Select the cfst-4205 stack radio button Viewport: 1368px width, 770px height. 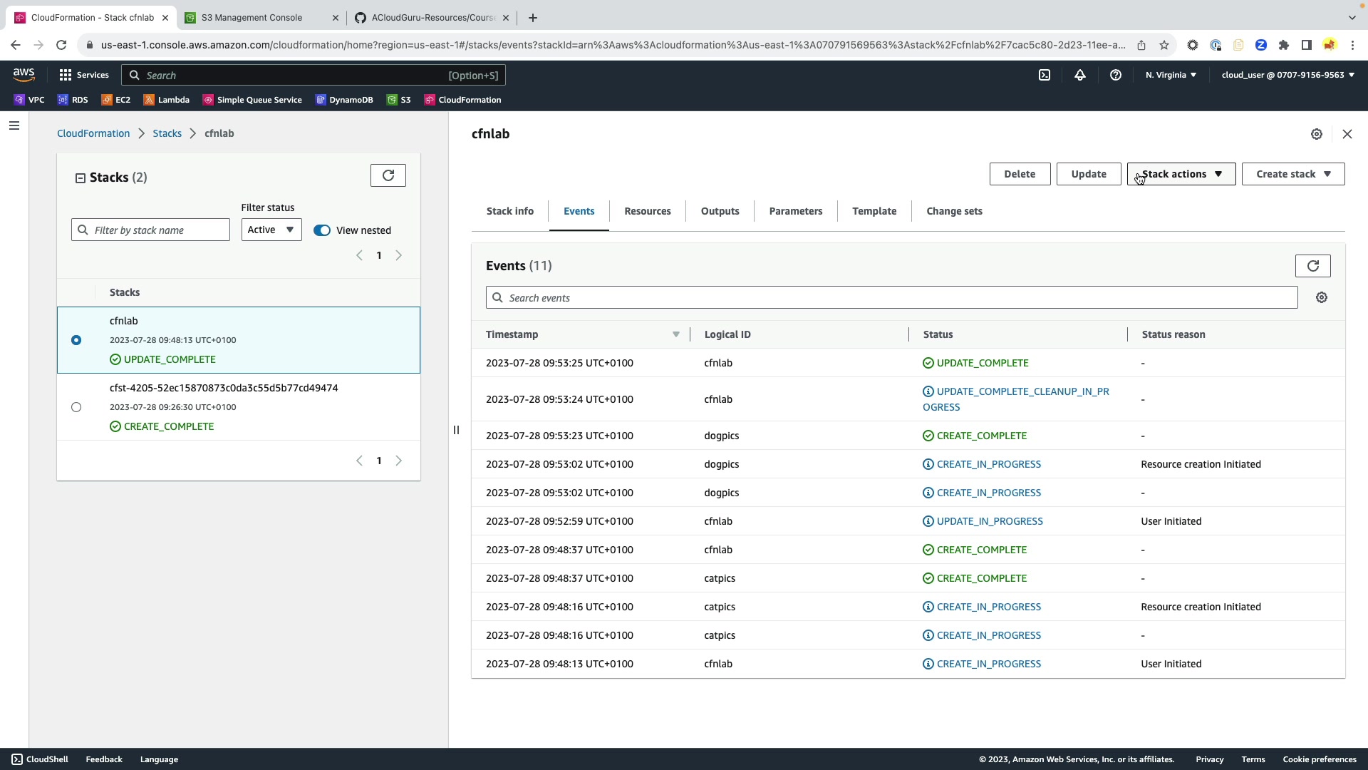pyautogui.click(x=76, y=407)
